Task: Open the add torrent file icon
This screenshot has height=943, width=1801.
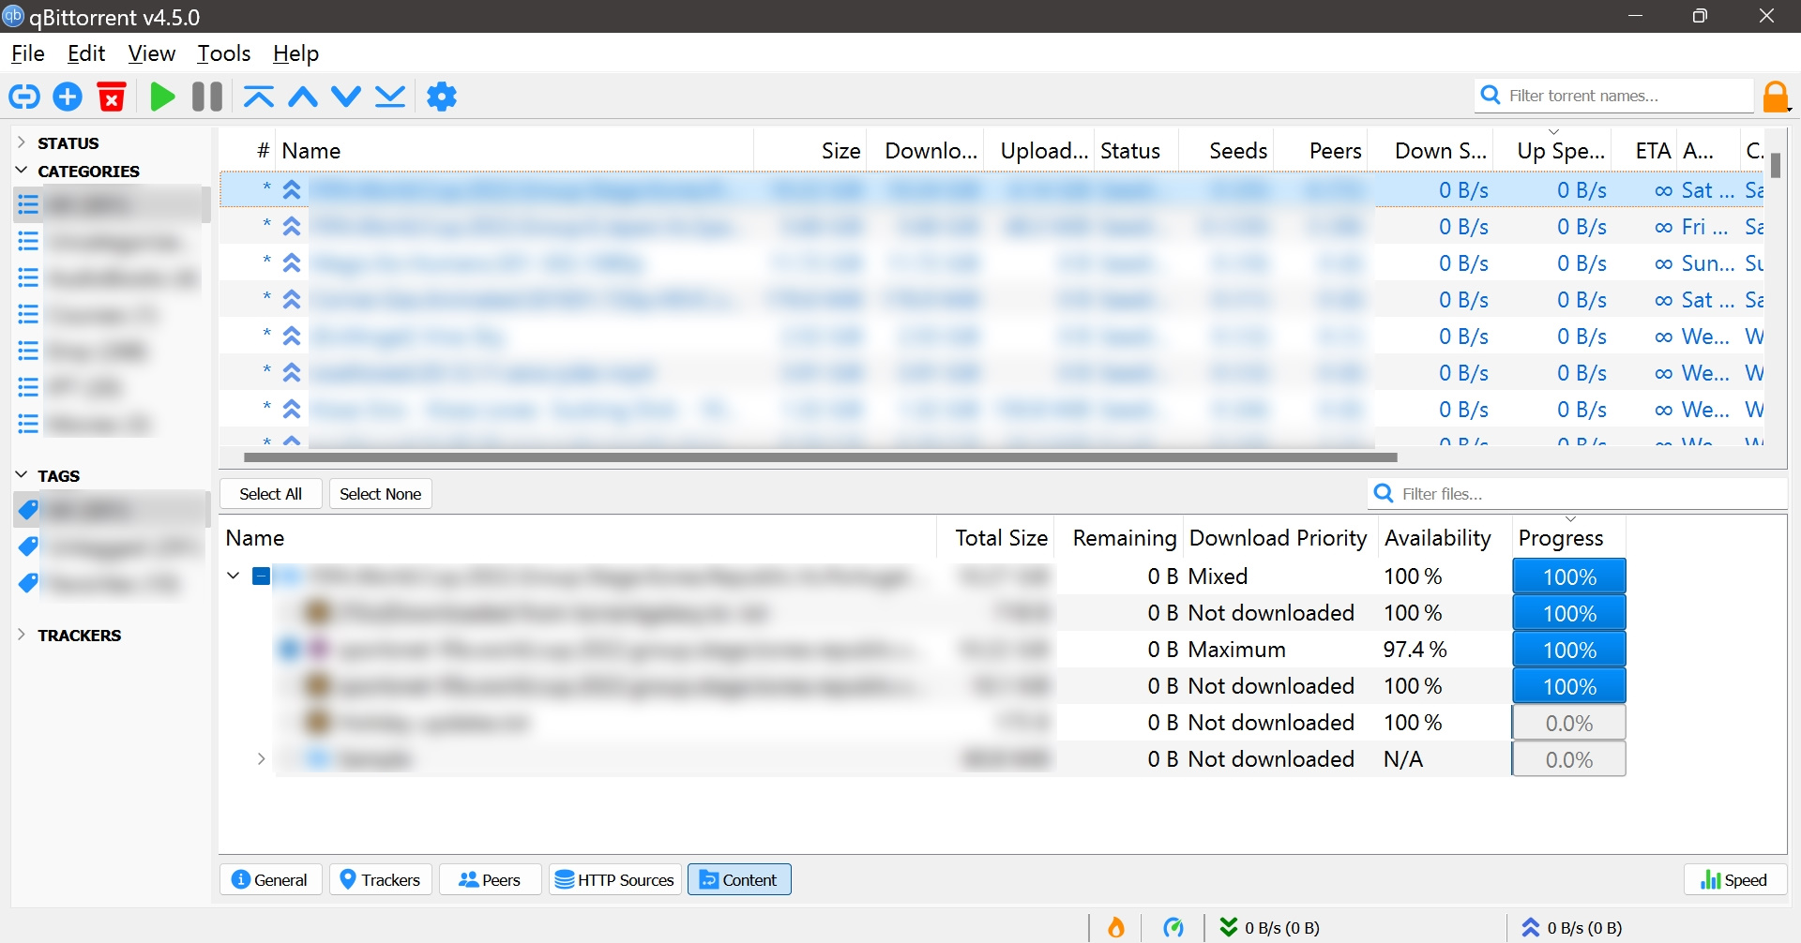Action: point(67,97)
